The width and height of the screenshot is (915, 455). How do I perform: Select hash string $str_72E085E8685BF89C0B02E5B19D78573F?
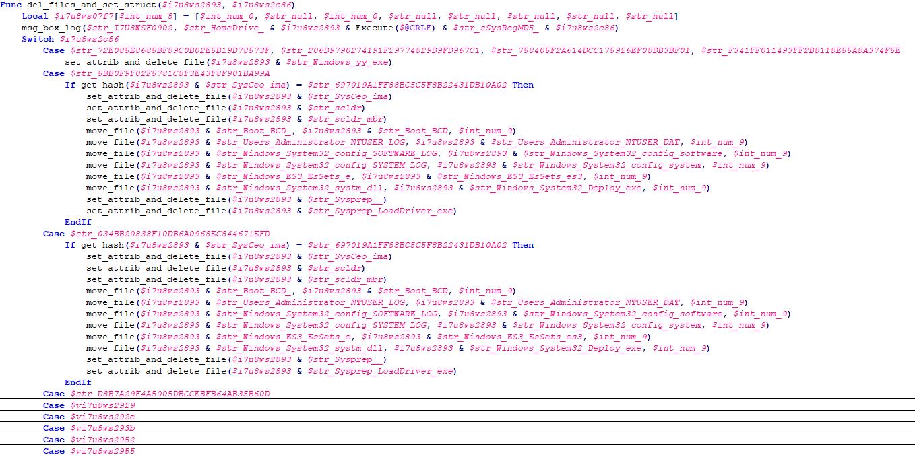click(170, 50)
